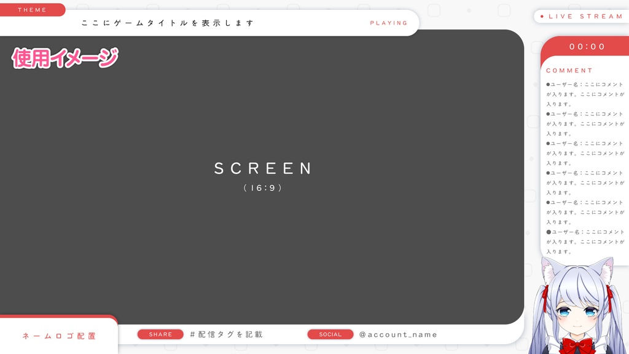This screenshot has width=629, height=354.
Task: Click the pink 使用イメージ caption
Action: coord(65,58)
